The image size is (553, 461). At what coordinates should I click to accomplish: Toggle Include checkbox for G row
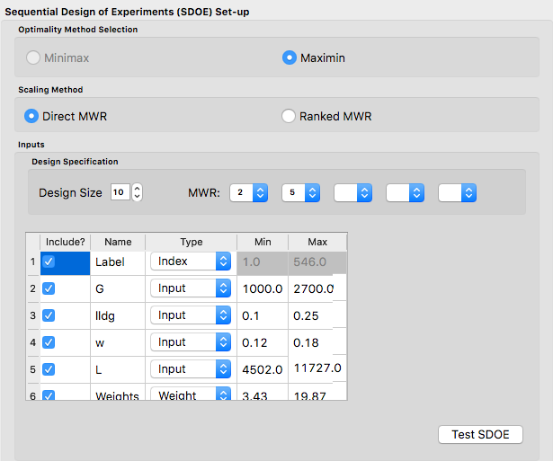49,288
